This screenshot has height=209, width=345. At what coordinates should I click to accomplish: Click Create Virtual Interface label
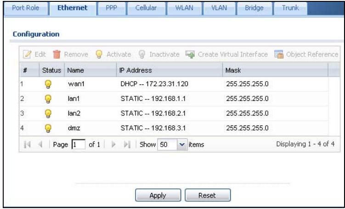tap(233, 54)
